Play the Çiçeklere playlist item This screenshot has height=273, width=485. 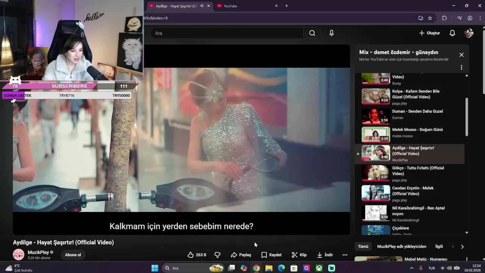click(410, 230)
